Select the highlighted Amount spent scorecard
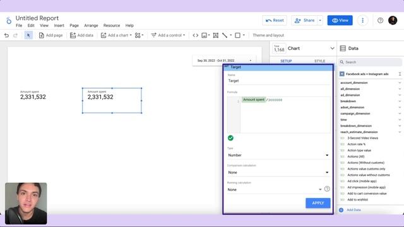Image resolution: width=404 pixels, height=227 pixels. click(x=112, y=100)
